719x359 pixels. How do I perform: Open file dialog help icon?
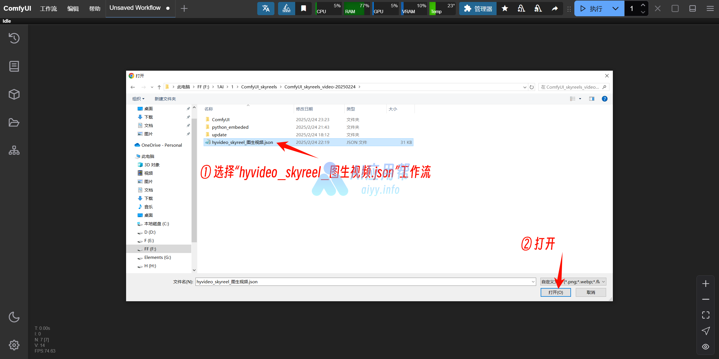605,99
